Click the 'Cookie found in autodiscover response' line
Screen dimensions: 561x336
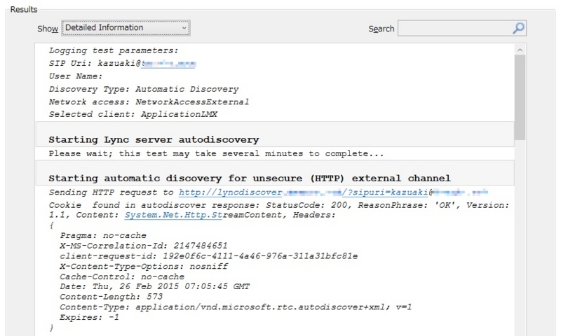(279, 210)
